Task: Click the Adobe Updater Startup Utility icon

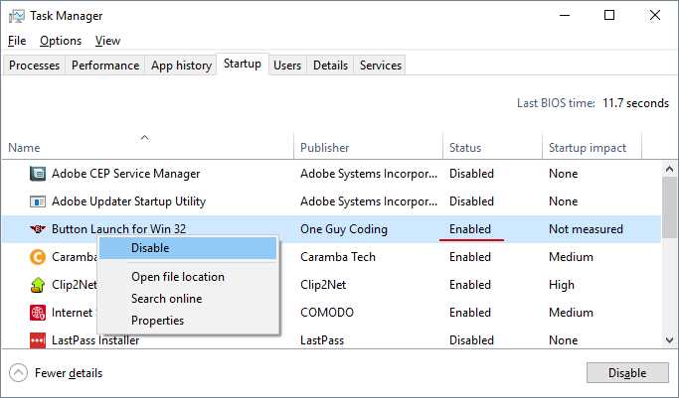Action: 38,201
